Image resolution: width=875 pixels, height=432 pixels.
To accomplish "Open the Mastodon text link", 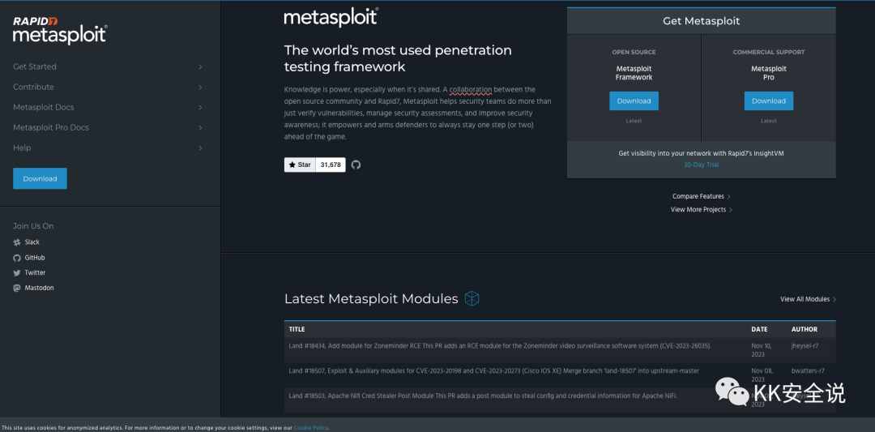I will (39, 288).
